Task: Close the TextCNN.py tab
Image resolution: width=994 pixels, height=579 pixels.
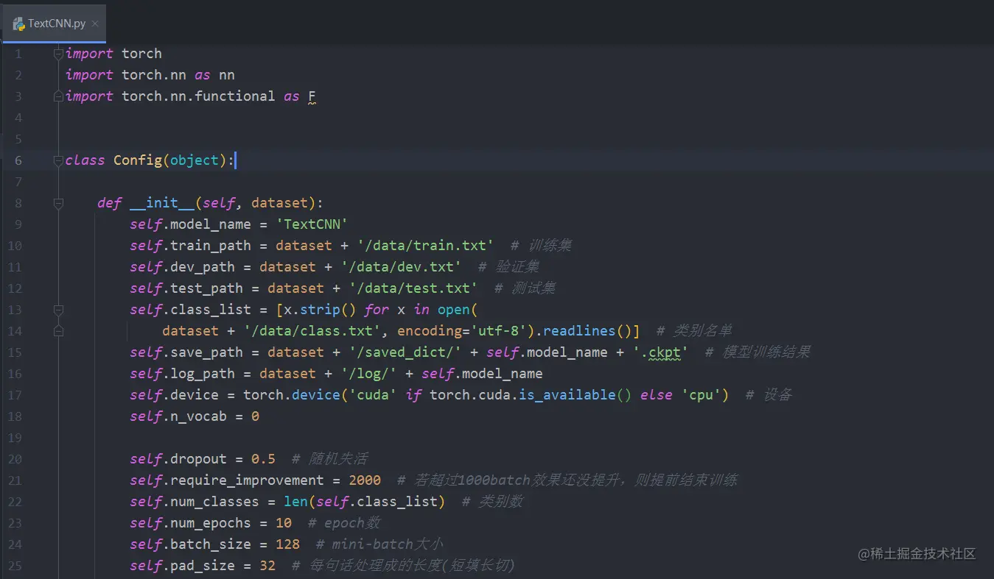Action: coord(95,24)
